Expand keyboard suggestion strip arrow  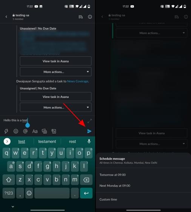(7, 142)
